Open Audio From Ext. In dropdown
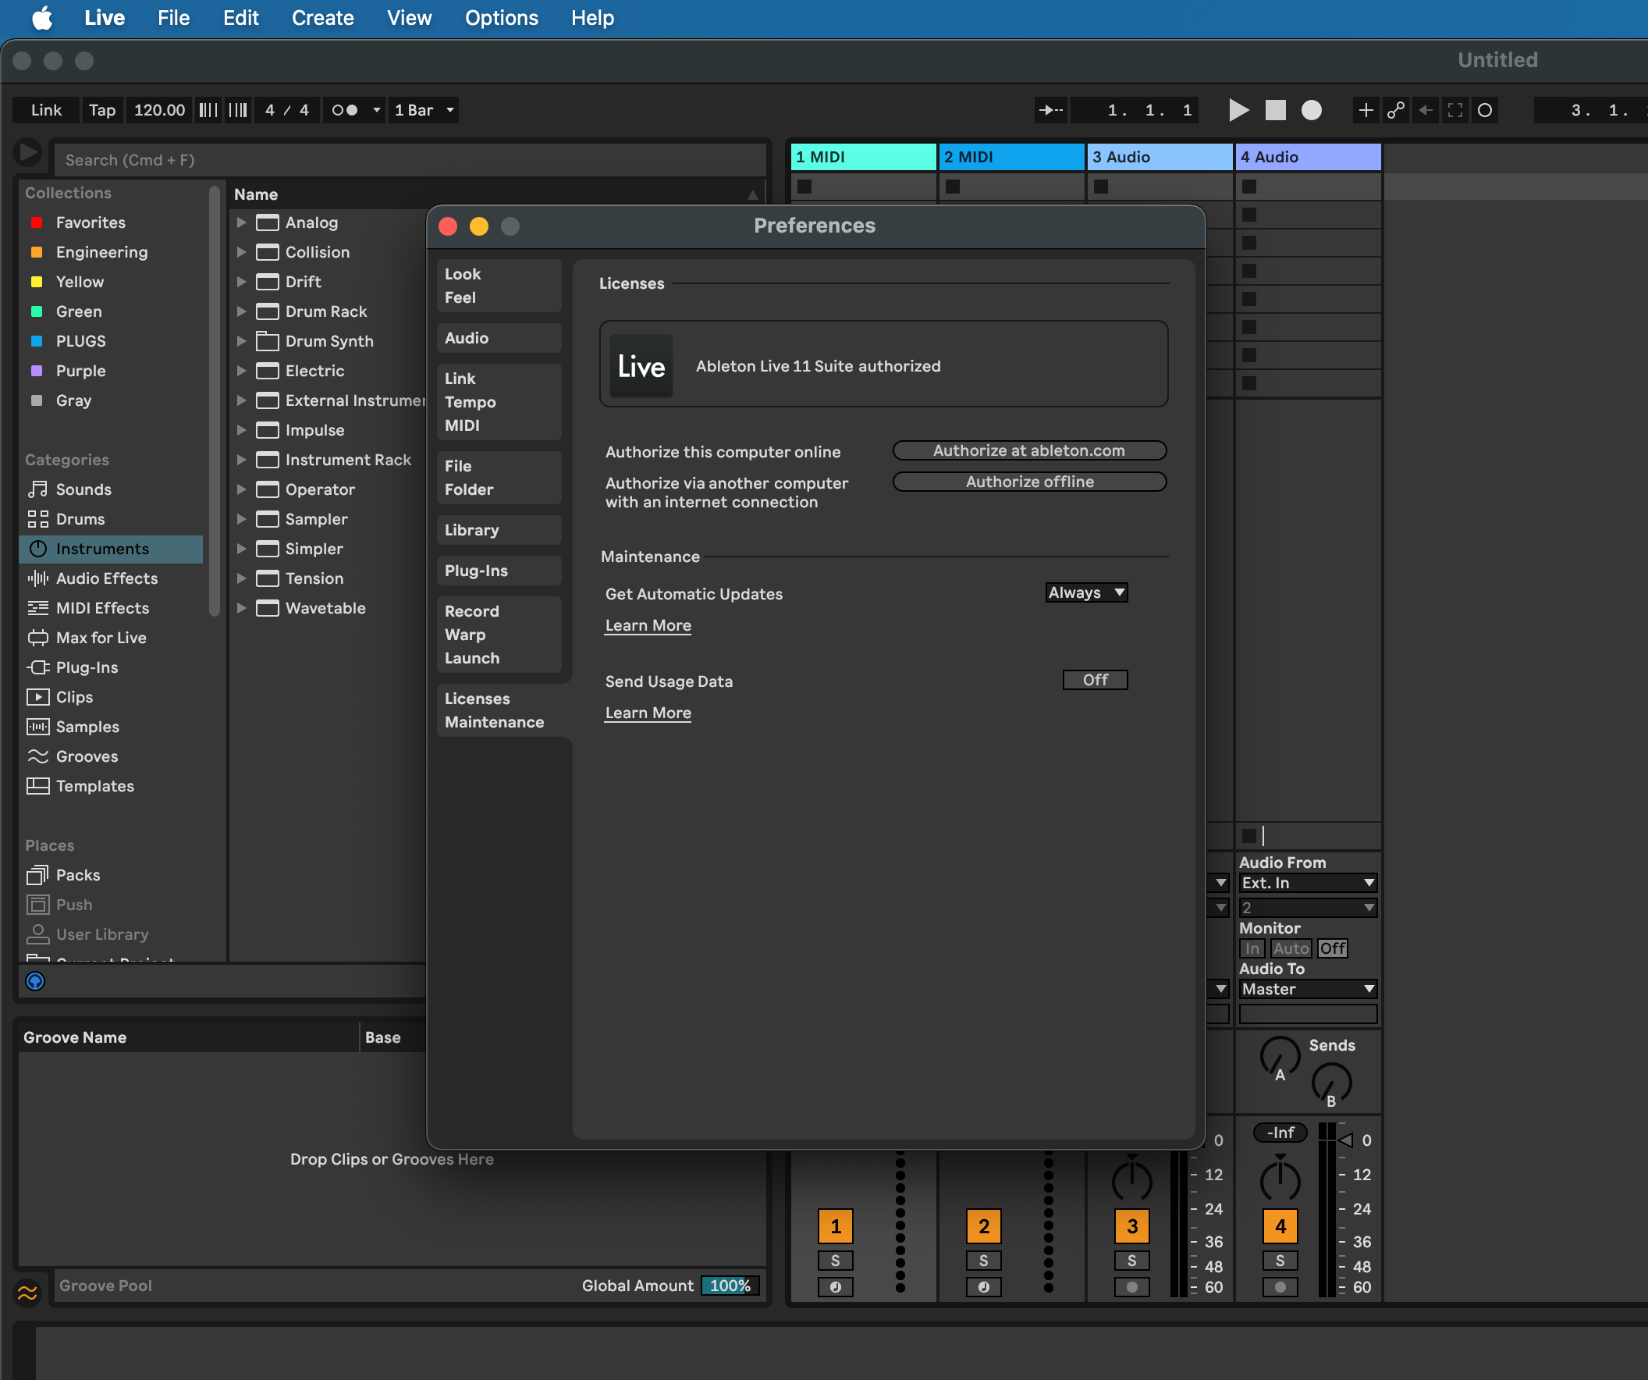The width and height of the screenshot is (1648, 1380). pos(1308,883)
